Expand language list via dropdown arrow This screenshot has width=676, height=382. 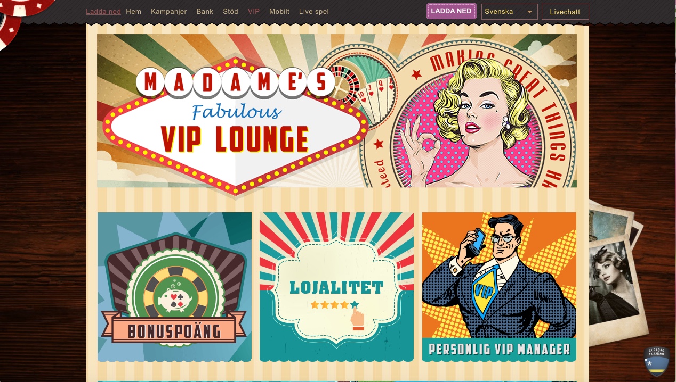coord(529,12)
